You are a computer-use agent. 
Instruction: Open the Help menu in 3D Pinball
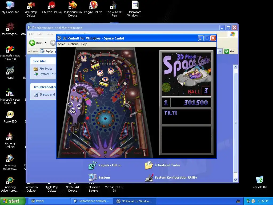point(84,44)
